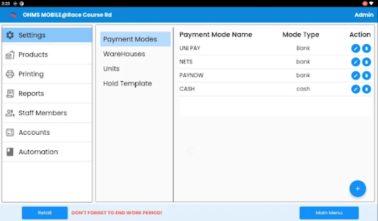
Task: Edit the NETS payment mode
Action: pyautogui.click(x=356, y=62)
